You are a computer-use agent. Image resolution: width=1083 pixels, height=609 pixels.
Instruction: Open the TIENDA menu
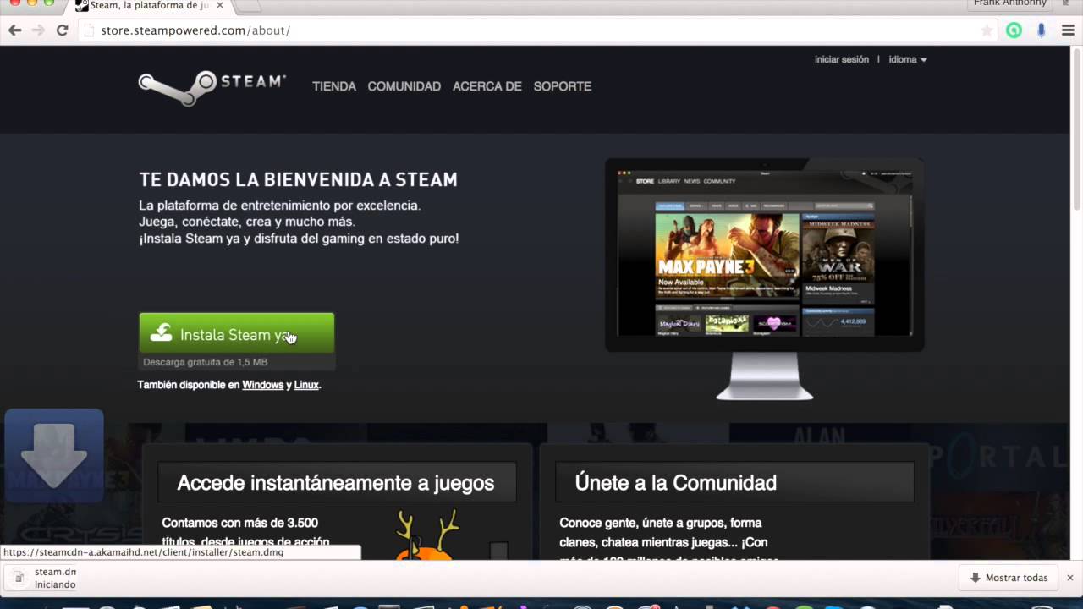pyautogui.click(x=334, y=86)
